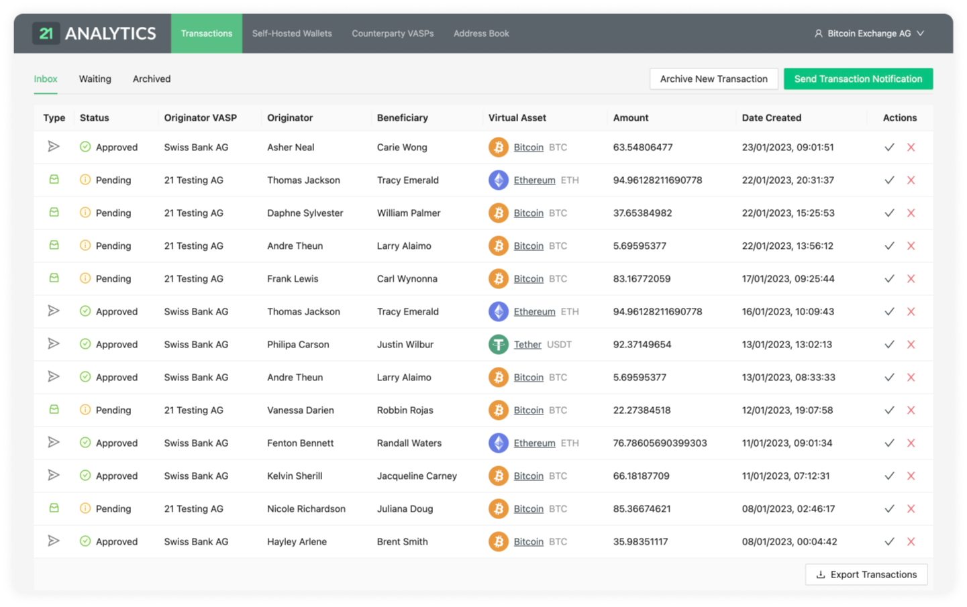Screen dimensions: 967x607
Task: Click the Ethereum icon on Tracy Emerald's pending row
Action: tap(499, 180)
